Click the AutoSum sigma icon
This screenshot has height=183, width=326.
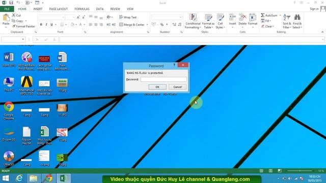click(x=263, y=15)
